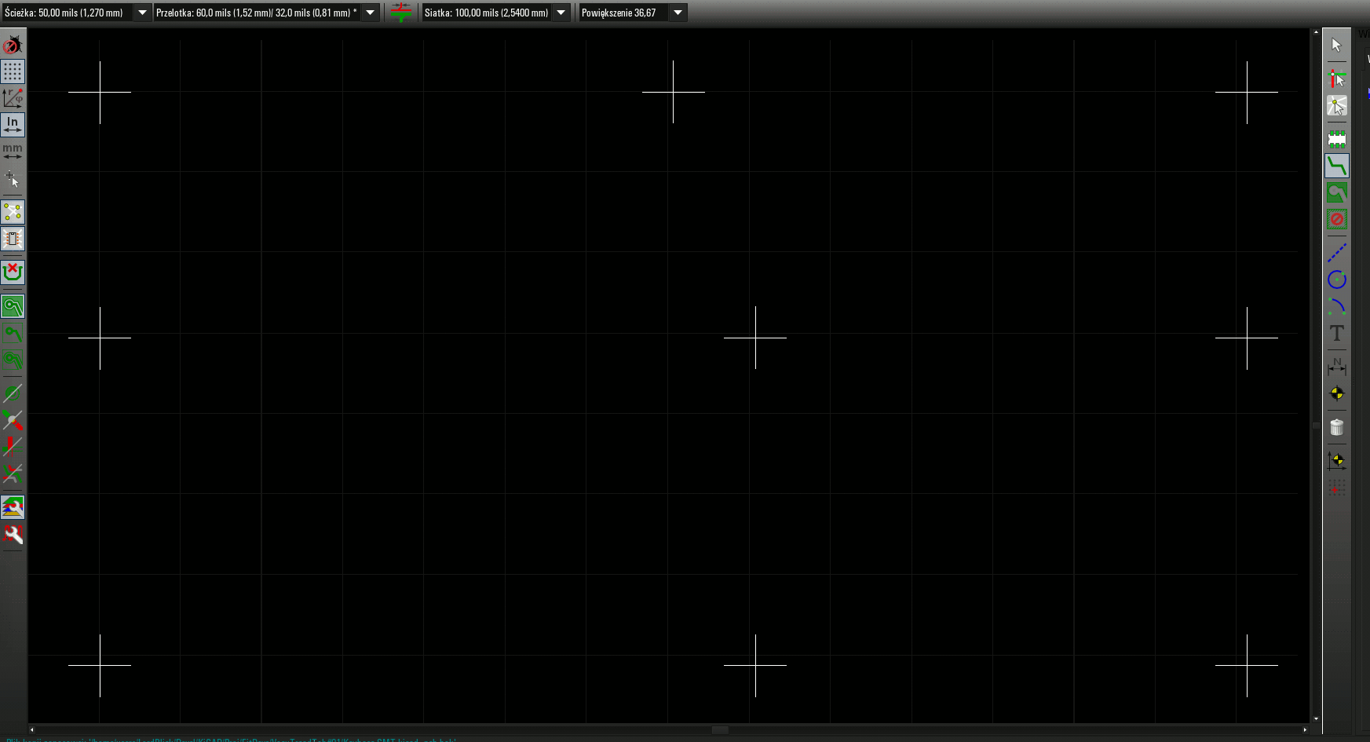Toggle the microwave toolbar wrench icon

coord(13,534)
